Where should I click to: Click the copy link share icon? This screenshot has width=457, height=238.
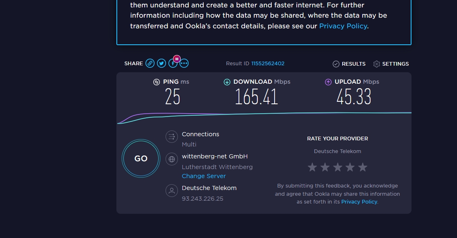tap(150, 63)
